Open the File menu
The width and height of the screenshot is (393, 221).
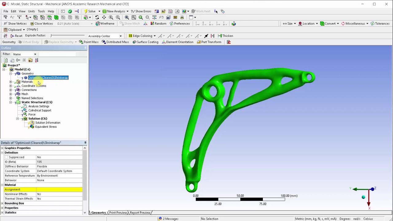click(6, 11)
